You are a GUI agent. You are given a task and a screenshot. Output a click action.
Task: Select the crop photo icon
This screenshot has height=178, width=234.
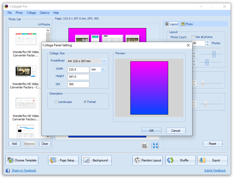click(x=144, y=146)
